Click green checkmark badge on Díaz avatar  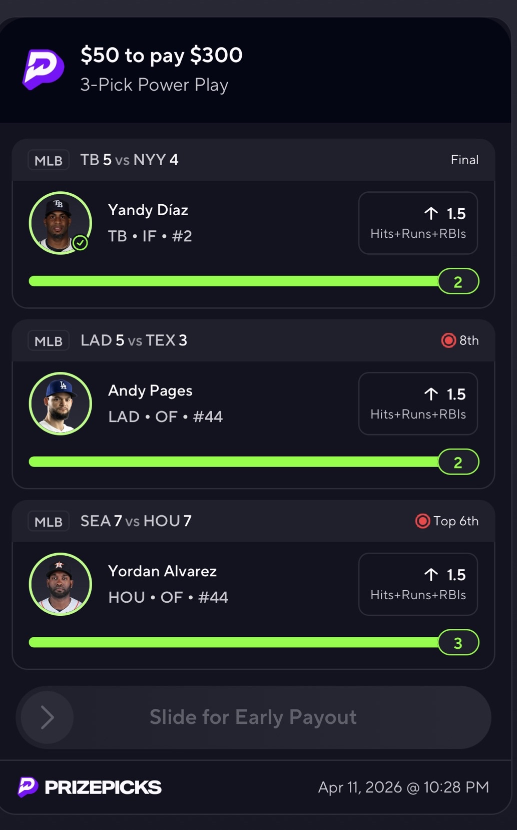pyautogui.click(x=80, y=243)
